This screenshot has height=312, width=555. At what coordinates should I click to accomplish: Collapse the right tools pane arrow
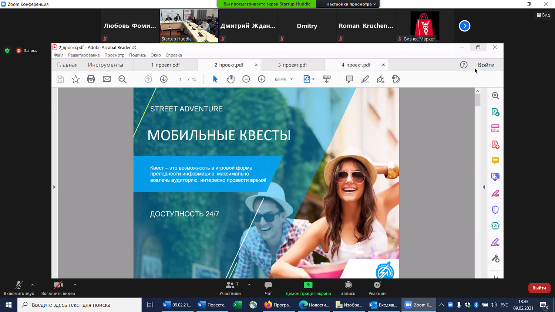tap(484, 187)
